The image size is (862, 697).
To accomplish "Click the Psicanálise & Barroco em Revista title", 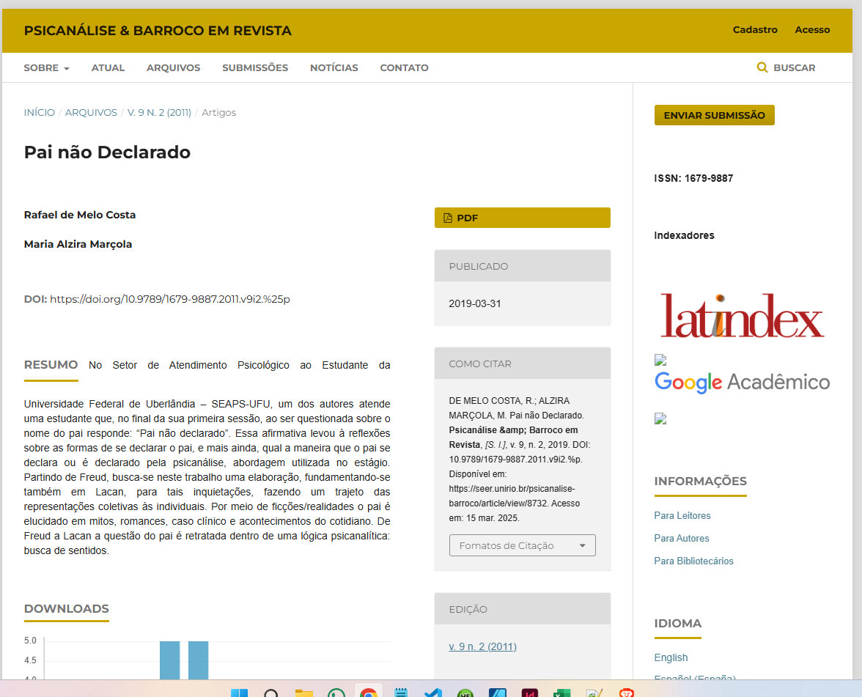I will pyautogui.click(x=158, y=31).
